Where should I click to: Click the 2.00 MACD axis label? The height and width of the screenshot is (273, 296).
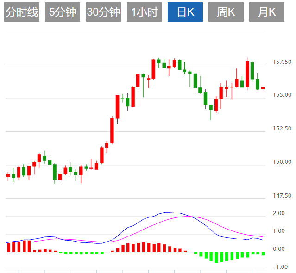(279, 213)
